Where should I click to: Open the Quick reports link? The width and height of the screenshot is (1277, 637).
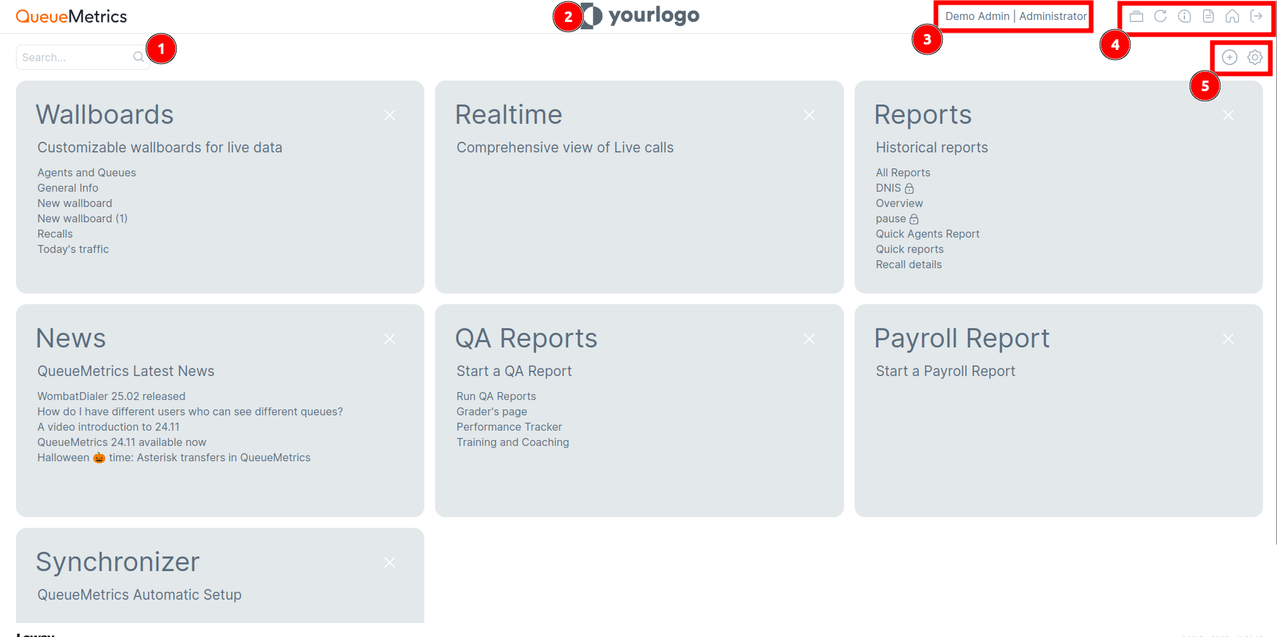click(910, 249)
